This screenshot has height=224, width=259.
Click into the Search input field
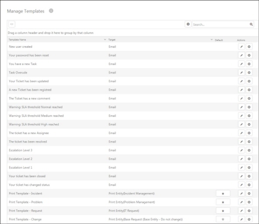[220, 24]
